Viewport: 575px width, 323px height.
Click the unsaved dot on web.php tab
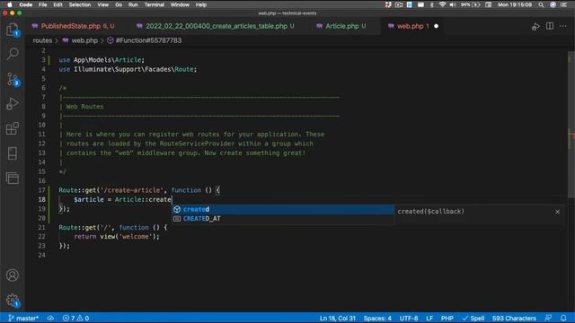pos(436,26)
